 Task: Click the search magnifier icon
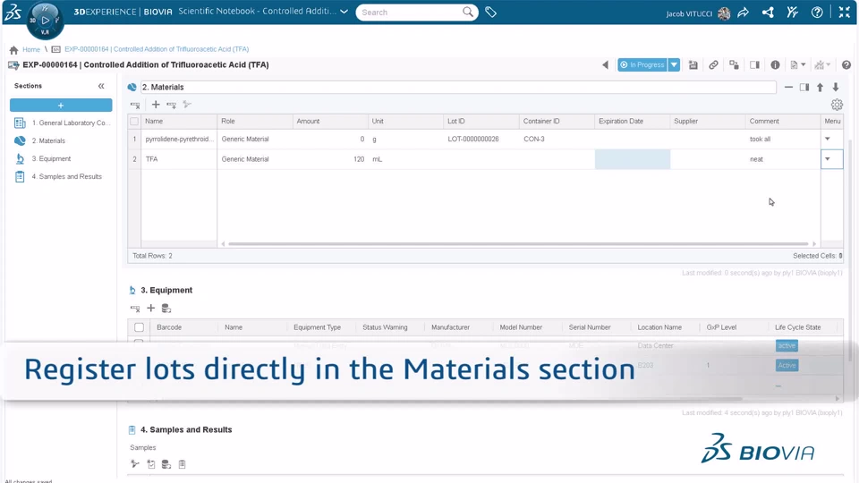467,12
